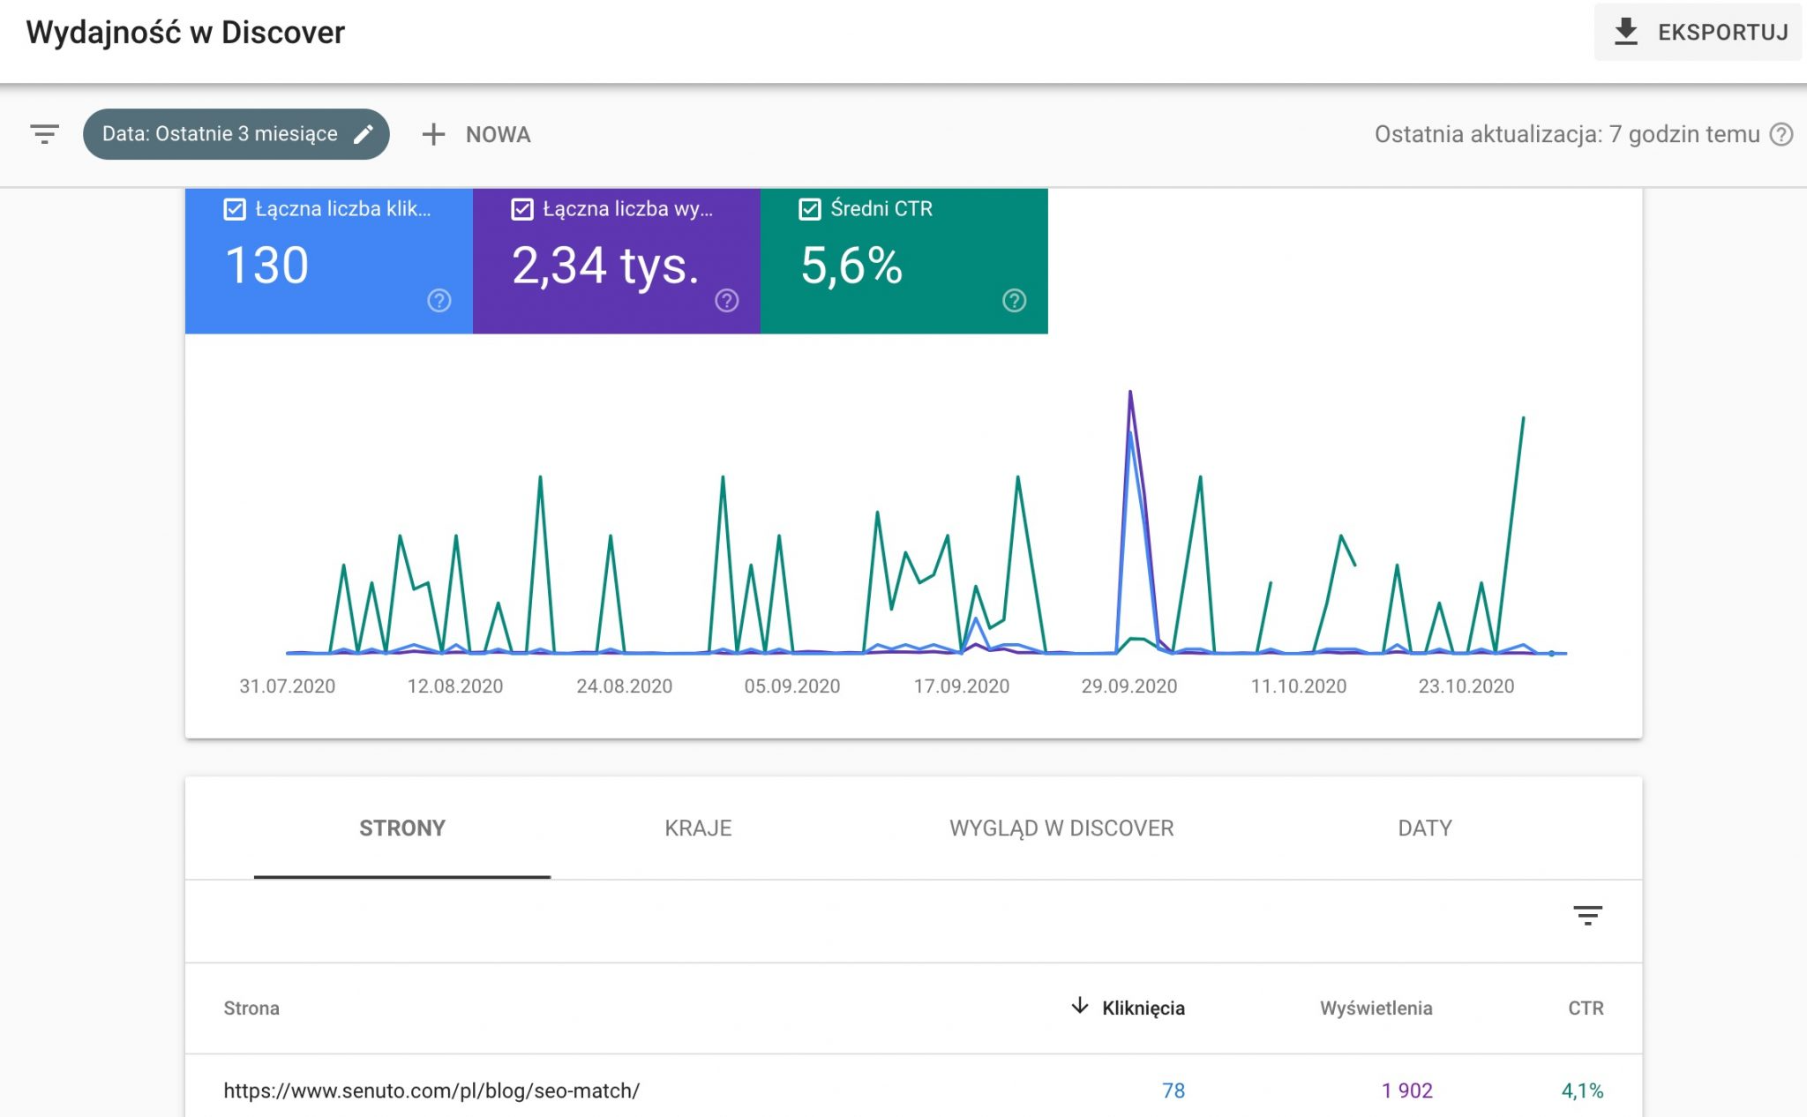
Task: Sort by the CTR column header
Action: click(x=1586, y=1008)
